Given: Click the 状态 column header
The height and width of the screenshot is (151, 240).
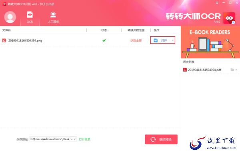Looking at the screenshot, I should click(104, 30).
